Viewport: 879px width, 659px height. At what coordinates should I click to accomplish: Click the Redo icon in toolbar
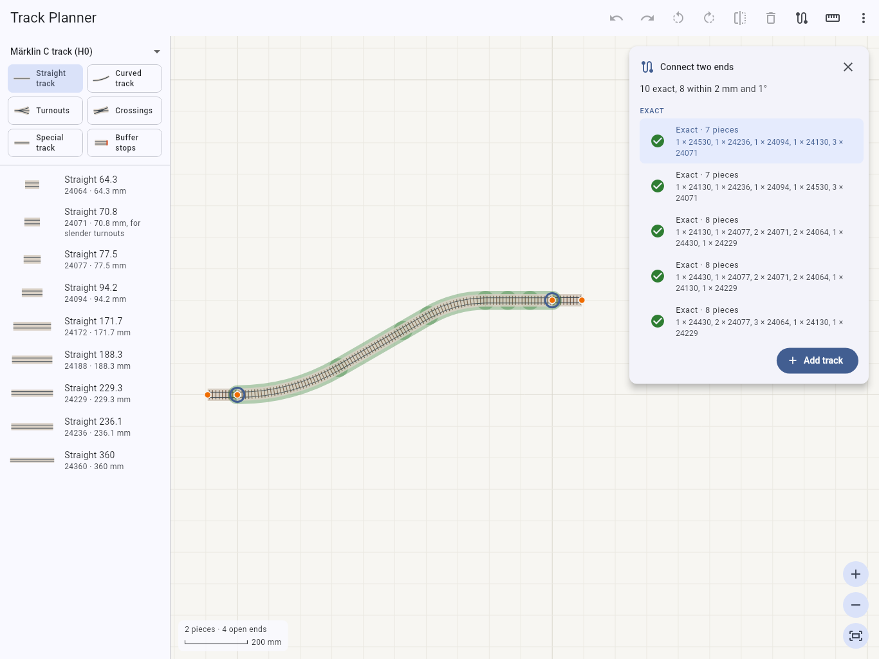point(647,18)
